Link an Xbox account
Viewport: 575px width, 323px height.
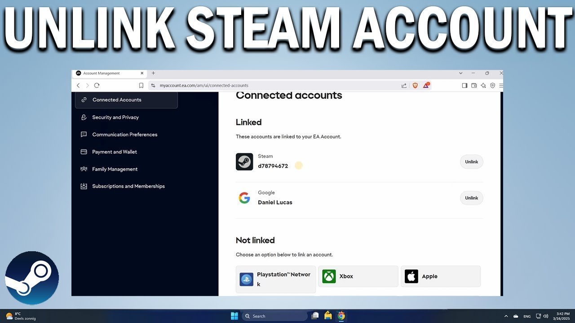[x=358, y=276]
